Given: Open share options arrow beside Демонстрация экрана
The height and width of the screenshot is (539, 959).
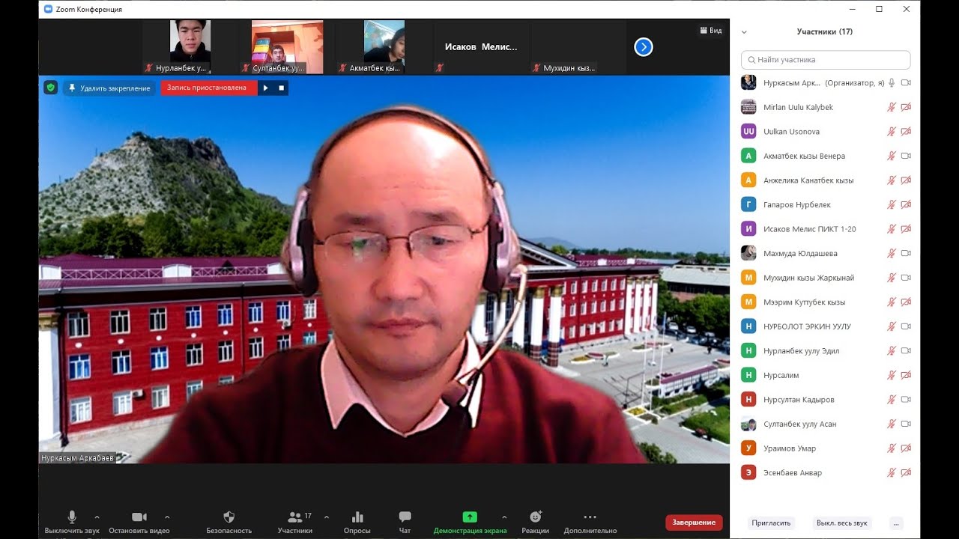Looking at the screenshot, I should 504,517.
